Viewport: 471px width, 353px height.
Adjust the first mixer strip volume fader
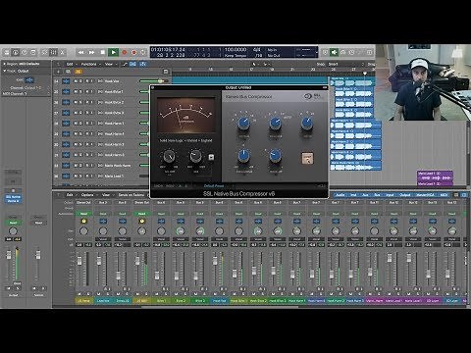tap(79, 261)
